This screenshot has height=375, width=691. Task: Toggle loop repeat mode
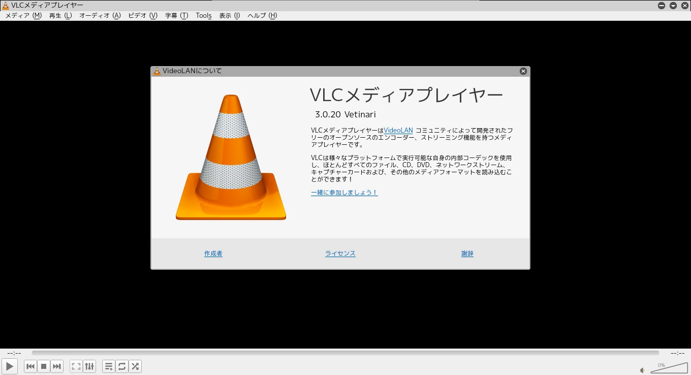(x=122, y=366)
